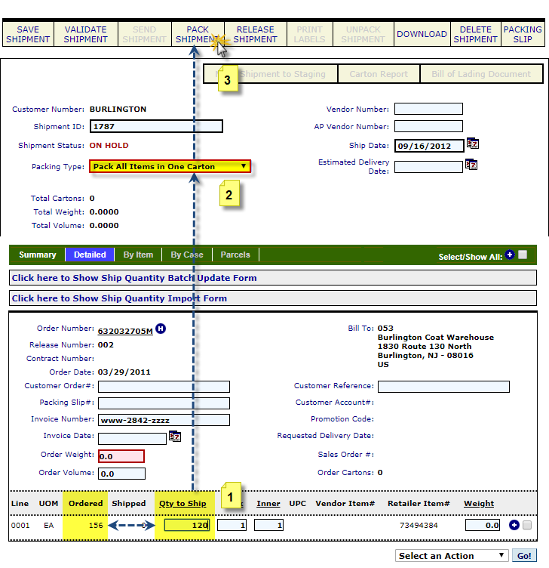This screenshot has width=549, height=568.
Task: Click the ON HOLD shipment status text
Action: pos(109,145)
